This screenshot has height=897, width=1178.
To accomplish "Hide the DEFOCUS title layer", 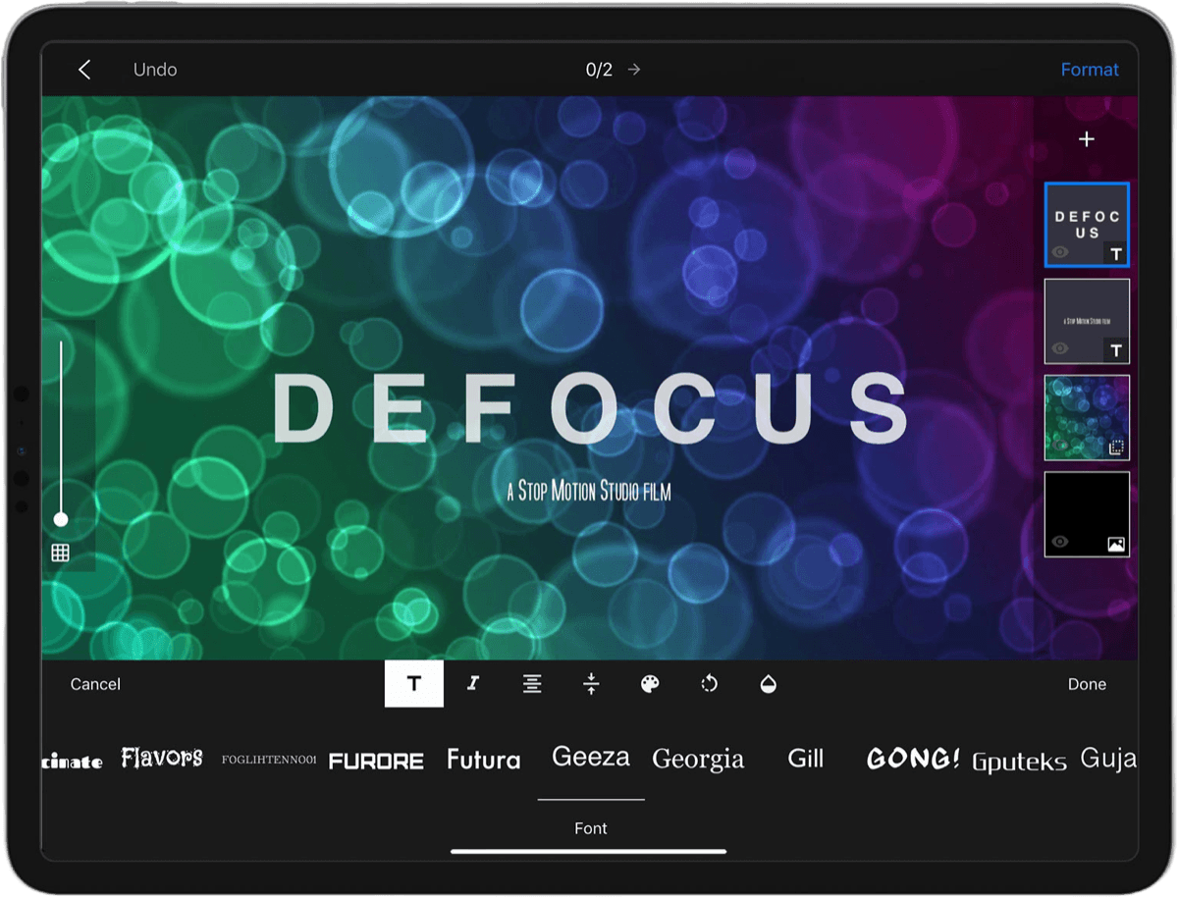I will pos(1061,253).
